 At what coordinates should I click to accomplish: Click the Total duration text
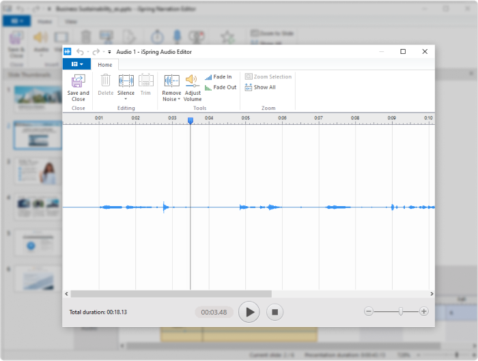point(98,313)
